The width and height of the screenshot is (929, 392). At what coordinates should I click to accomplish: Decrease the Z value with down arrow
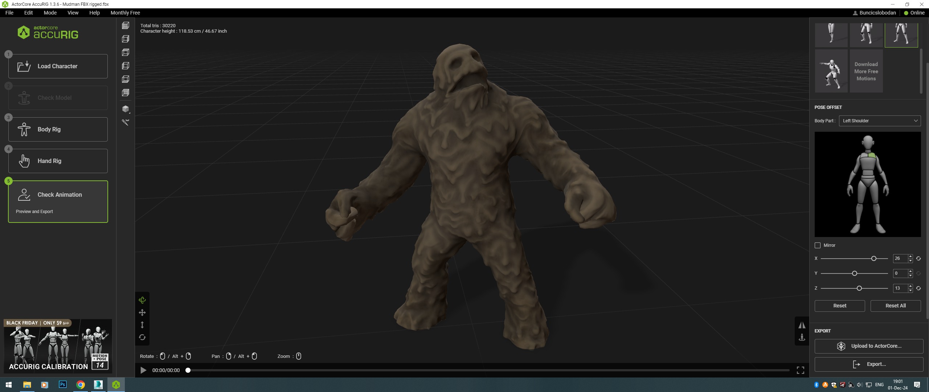tap(910, 290)
